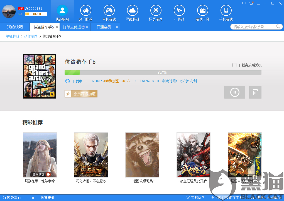Image resolution: width=284 pixels, height=201 pixels.
Task: Open the 我的快吧 top navigation icon
Action: tap(62, 10)
